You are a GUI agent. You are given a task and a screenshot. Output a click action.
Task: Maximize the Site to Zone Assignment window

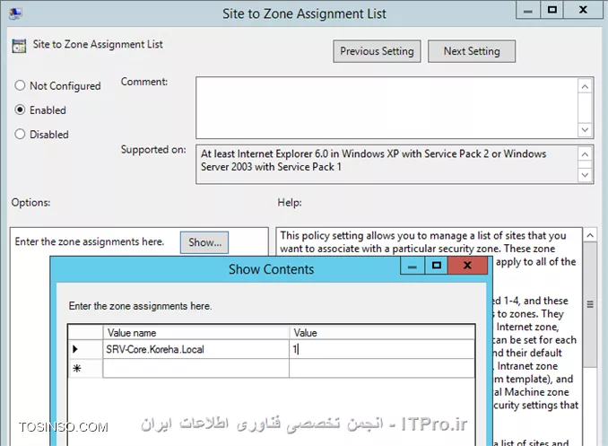click(x=552, y=11)
